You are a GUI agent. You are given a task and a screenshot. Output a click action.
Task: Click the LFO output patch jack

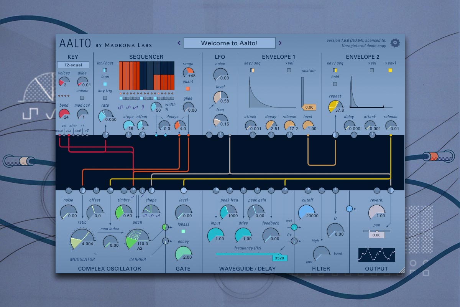(230, 135)
